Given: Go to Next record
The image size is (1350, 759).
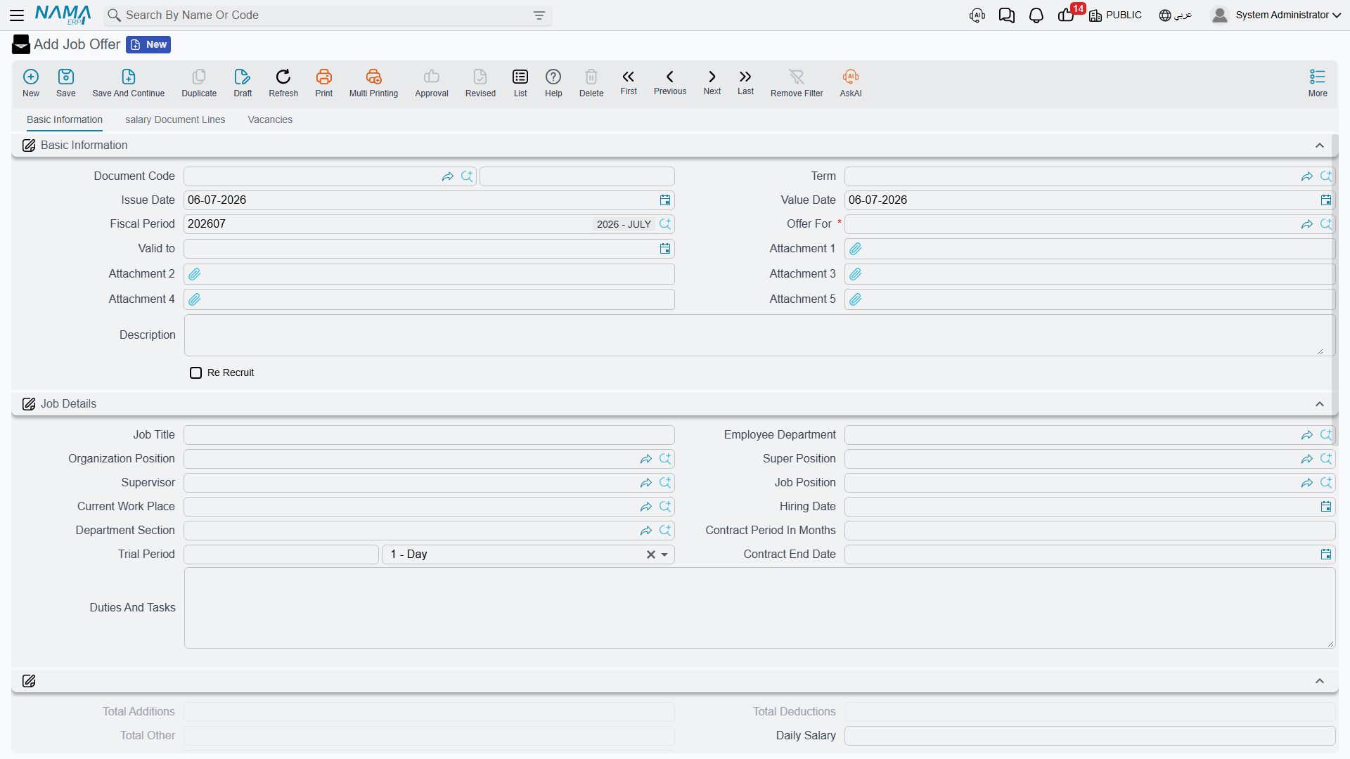Looking at the screenshot, I should pos(712,77).
